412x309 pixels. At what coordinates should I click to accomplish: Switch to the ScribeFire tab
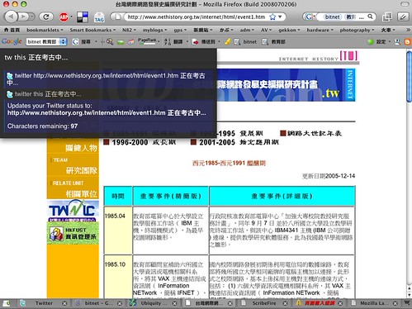click(263, 303)
